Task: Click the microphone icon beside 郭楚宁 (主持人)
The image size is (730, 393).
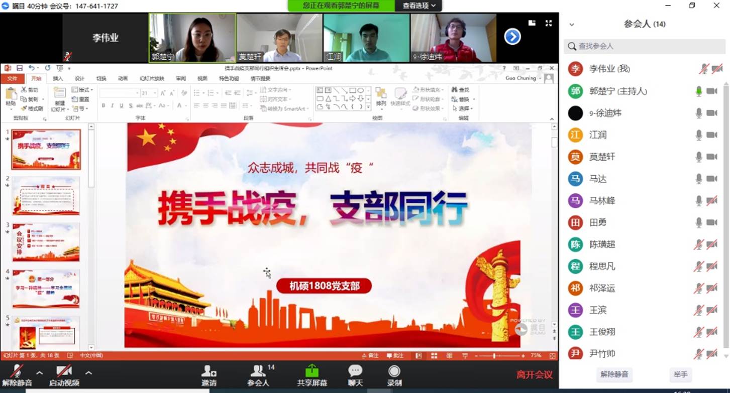Action: click(x=698, y=91)
